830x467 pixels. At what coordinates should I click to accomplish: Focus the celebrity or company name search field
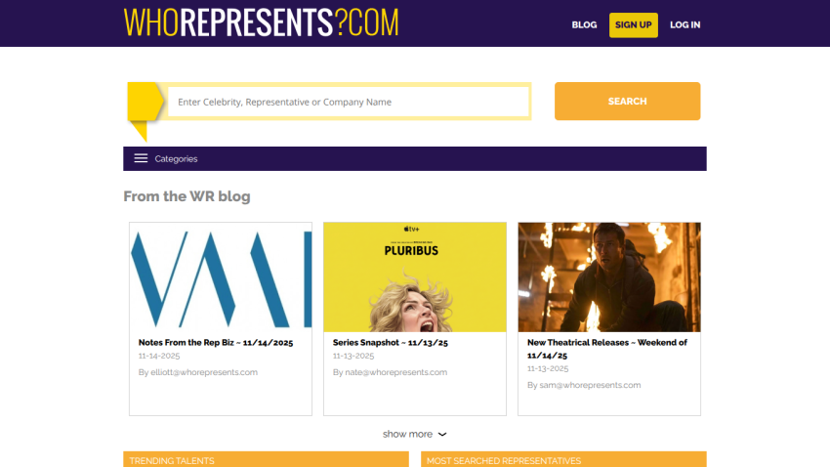[x=349, y=102]
